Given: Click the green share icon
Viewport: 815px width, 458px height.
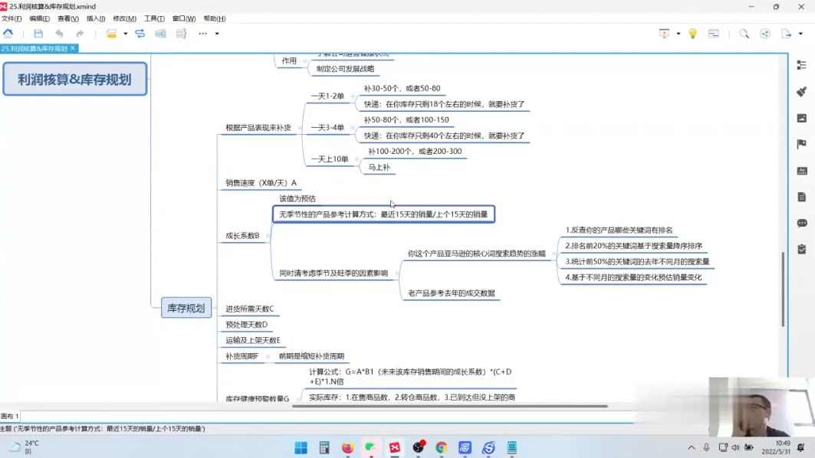Looking at the screenshot, I should coord(765,34).
